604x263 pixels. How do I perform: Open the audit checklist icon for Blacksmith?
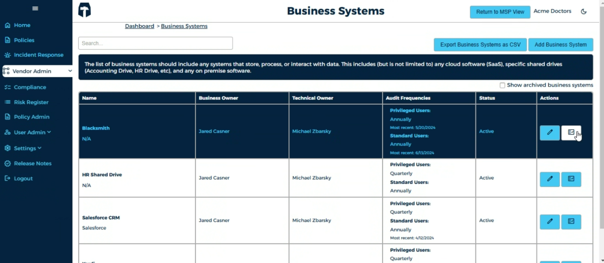571,133
